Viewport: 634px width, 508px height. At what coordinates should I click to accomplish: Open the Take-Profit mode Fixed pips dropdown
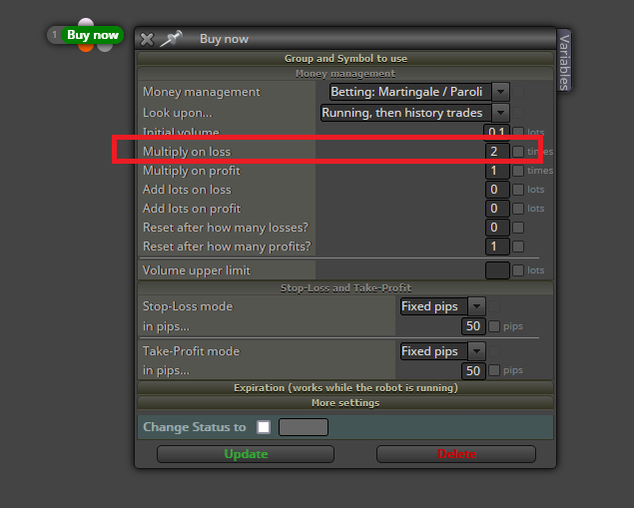(x=442, y=351)
